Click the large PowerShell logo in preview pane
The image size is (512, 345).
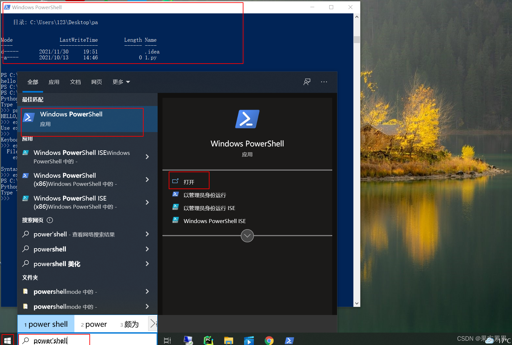pos(247,119)
